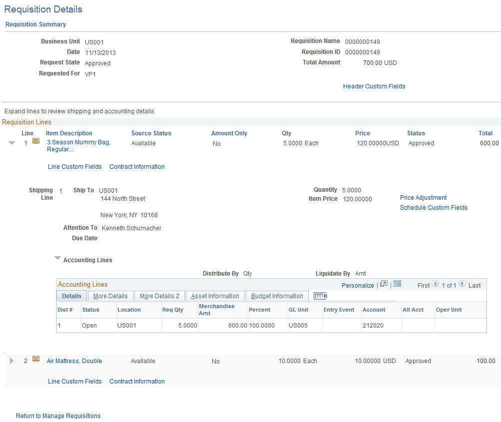Return to Manage Requisitions
501x422 pixels.
pos(58,416)
